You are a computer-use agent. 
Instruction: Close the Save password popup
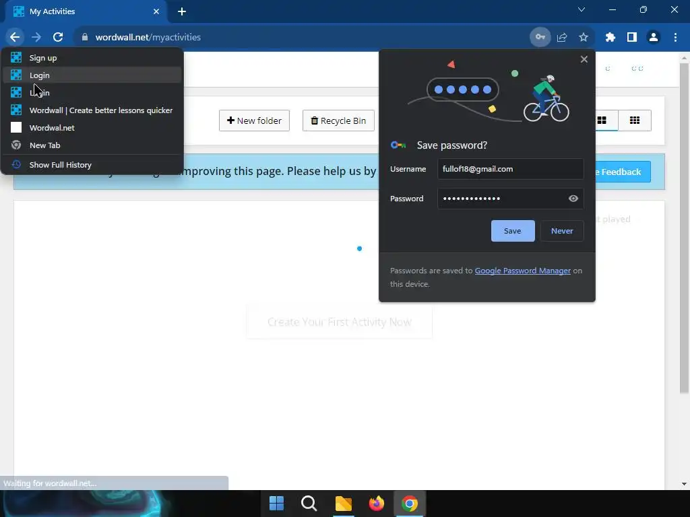tap(584, 59)
